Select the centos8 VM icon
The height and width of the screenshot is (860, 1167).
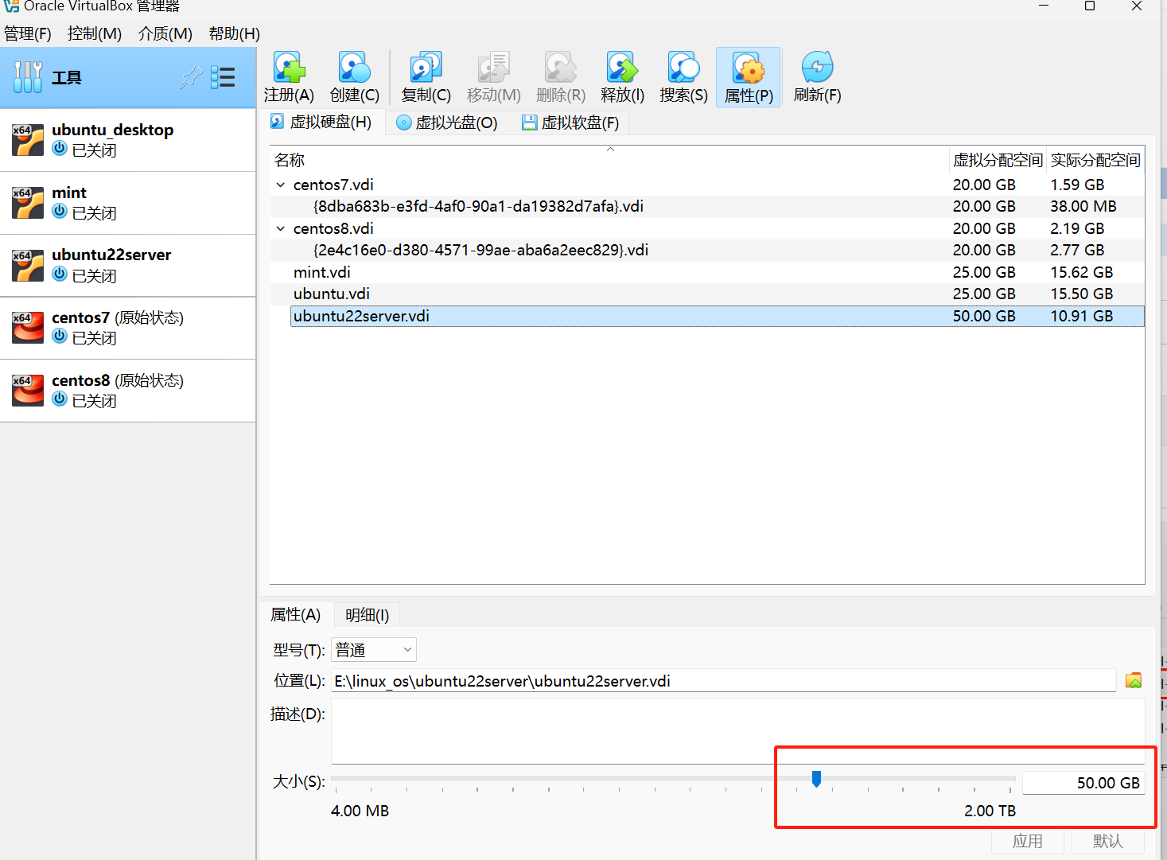point(28,391)
